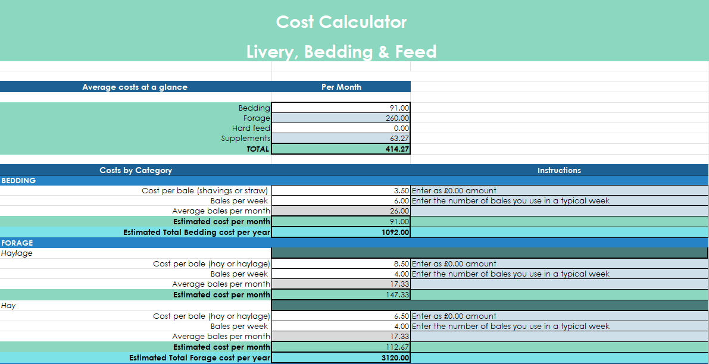Select "Estimated Total Bedding cost per year" label
The height and width of the screenshot is (364, 709).
tap(196, 232)
